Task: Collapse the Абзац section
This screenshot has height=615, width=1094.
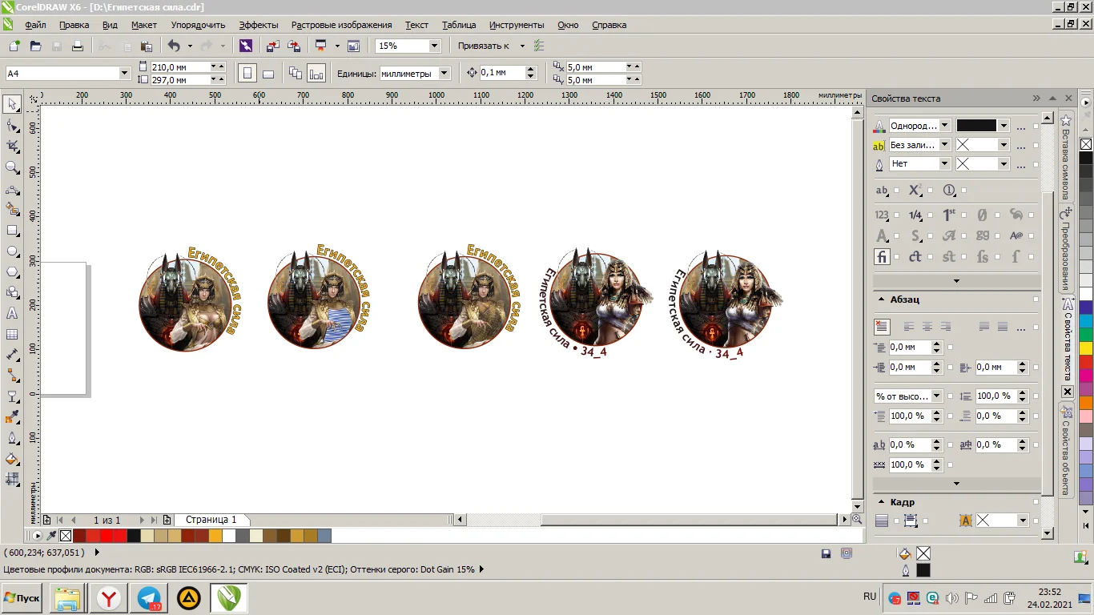Action: pyautogui.click(x=880, y=299)
